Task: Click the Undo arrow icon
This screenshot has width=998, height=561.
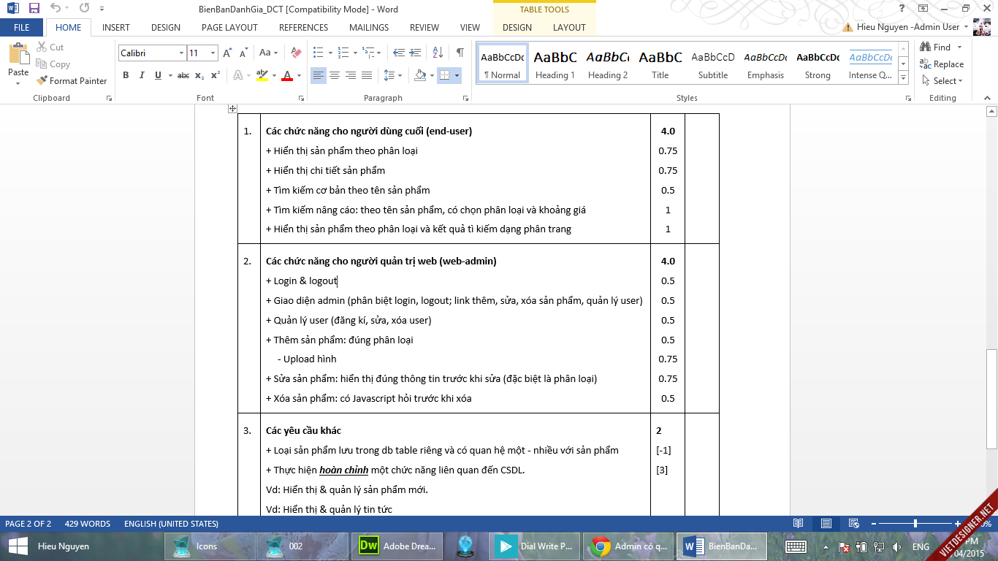Action: pos(56,9)
